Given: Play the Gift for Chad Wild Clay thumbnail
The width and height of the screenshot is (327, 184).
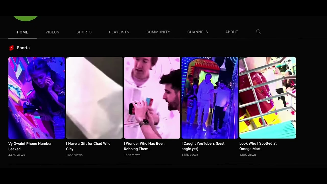Looking at the screenshot, I should point(94,98).
